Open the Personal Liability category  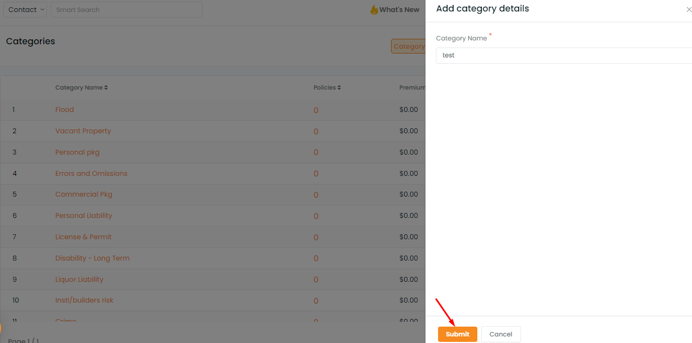pos(84,216)
